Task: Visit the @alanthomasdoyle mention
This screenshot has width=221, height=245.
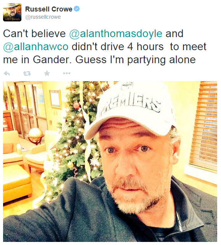Action: (116, 34)
